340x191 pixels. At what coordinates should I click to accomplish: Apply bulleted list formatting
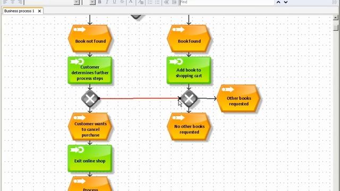(157, 2)
